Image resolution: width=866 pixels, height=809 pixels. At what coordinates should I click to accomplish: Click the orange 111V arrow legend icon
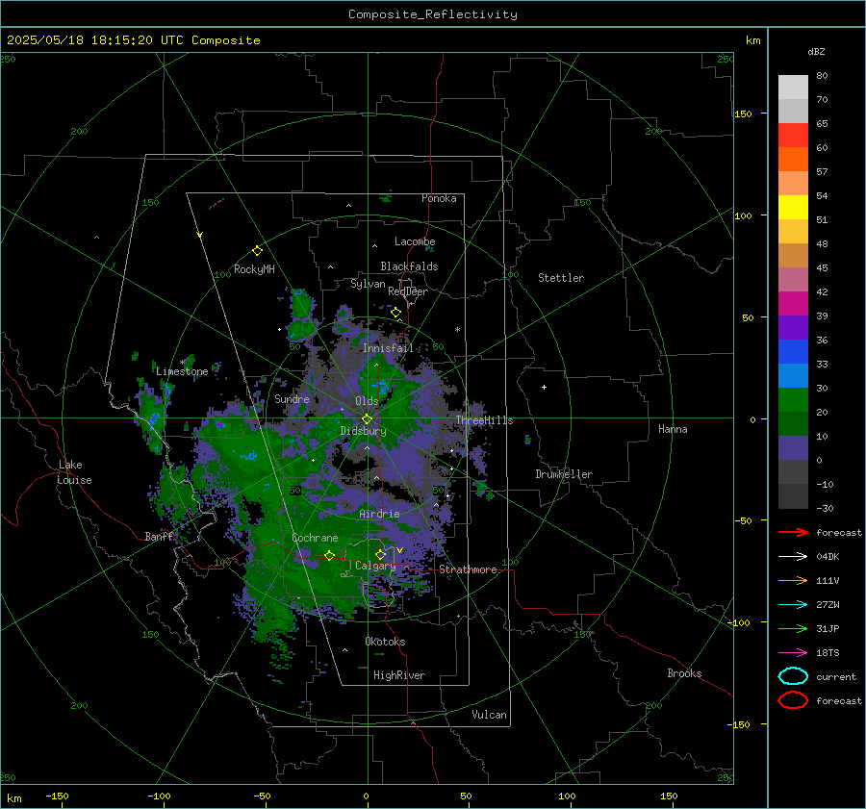(x=793, y=580)
